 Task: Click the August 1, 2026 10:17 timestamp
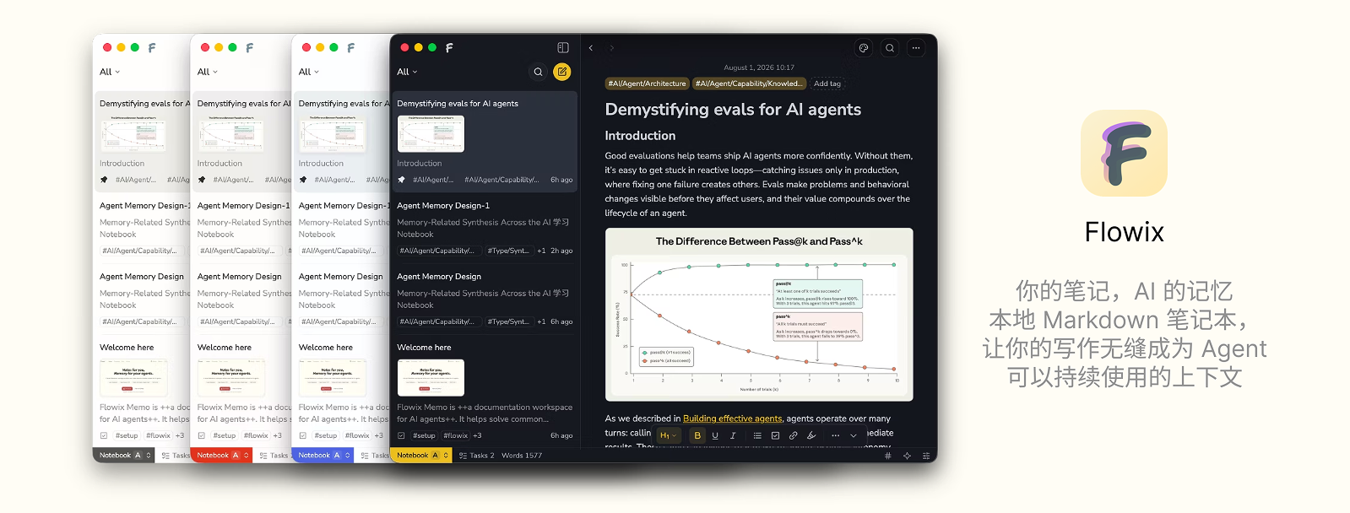[759, 67]
